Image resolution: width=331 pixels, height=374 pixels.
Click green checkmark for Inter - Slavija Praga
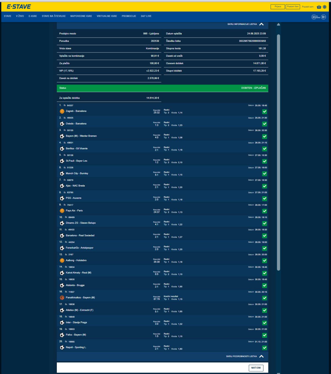click(265, 323)
